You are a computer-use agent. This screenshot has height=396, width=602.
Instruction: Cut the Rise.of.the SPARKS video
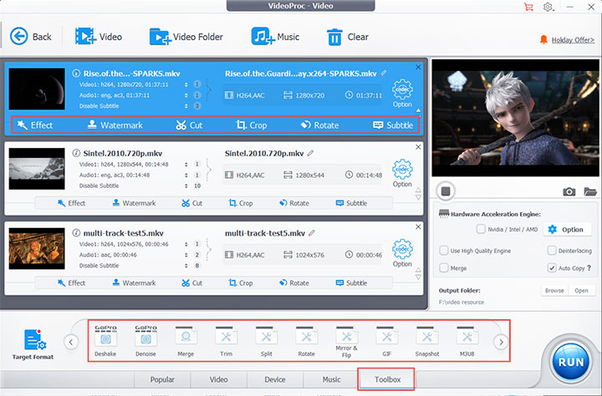point(189,125)
